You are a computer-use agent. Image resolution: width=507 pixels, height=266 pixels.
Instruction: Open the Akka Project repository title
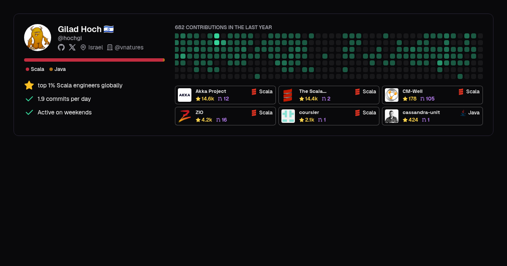(x=211, y=91)
